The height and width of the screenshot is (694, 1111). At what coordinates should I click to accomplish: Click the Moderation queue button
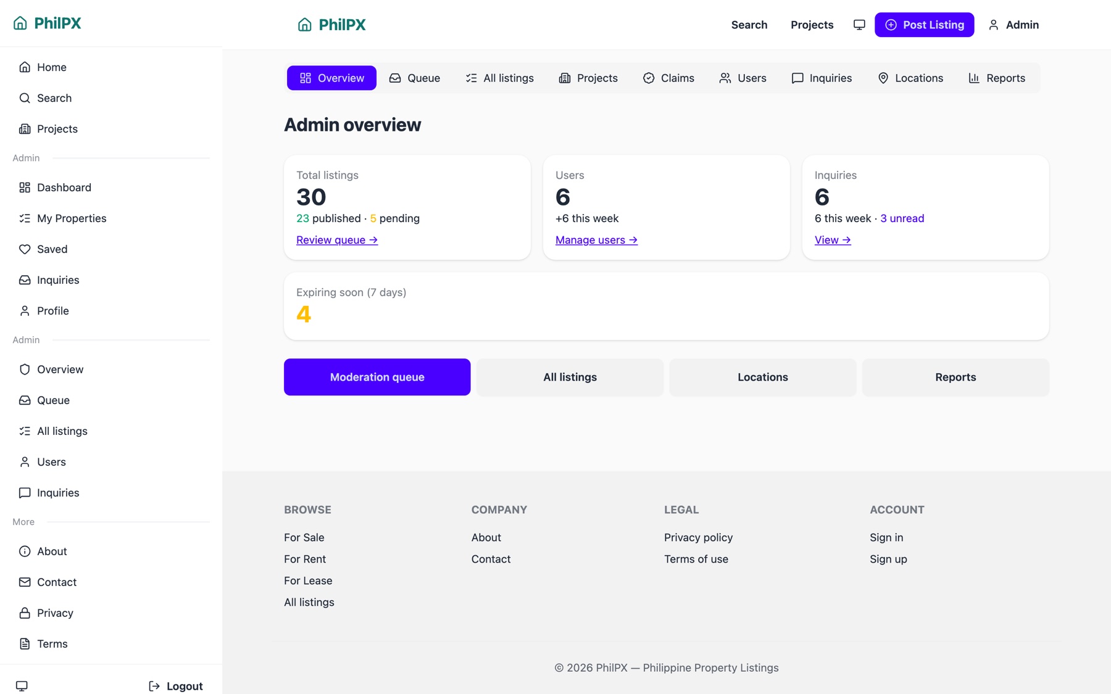377,377
